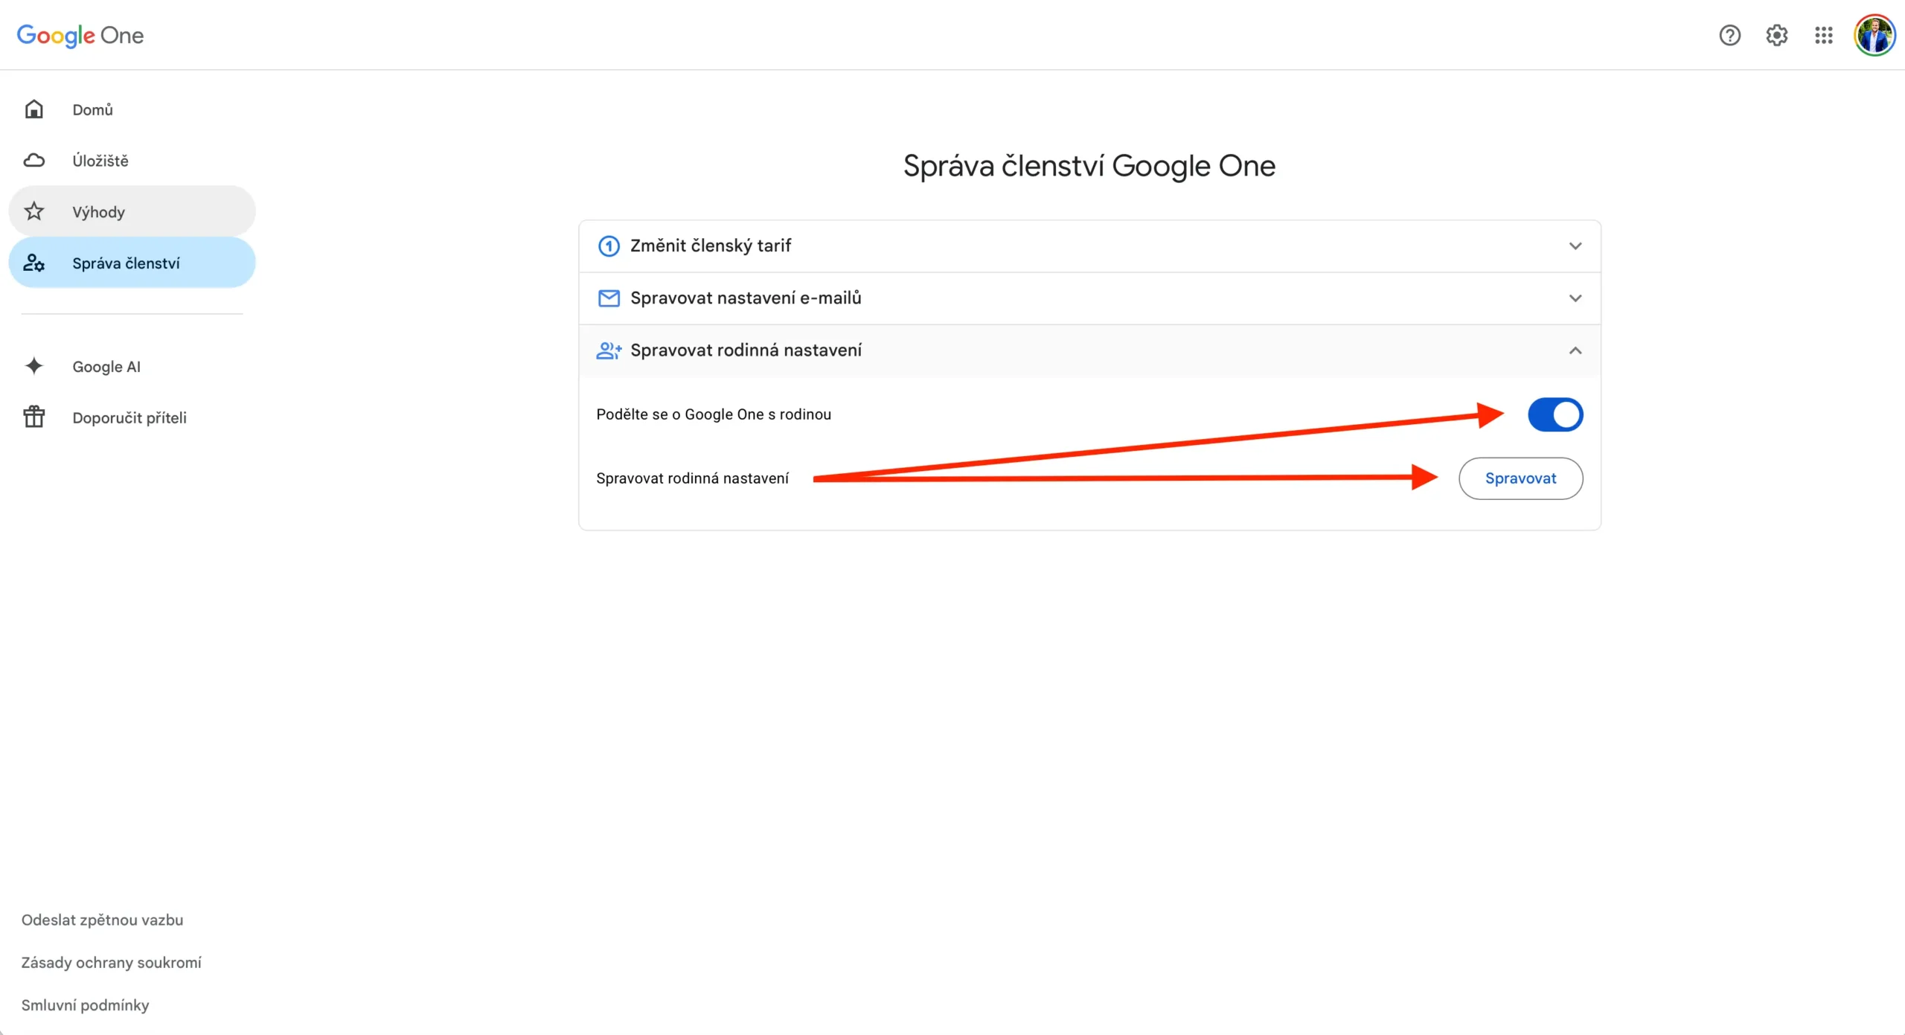
Task: Open the Google apps grid
Action: [1823, 35]
